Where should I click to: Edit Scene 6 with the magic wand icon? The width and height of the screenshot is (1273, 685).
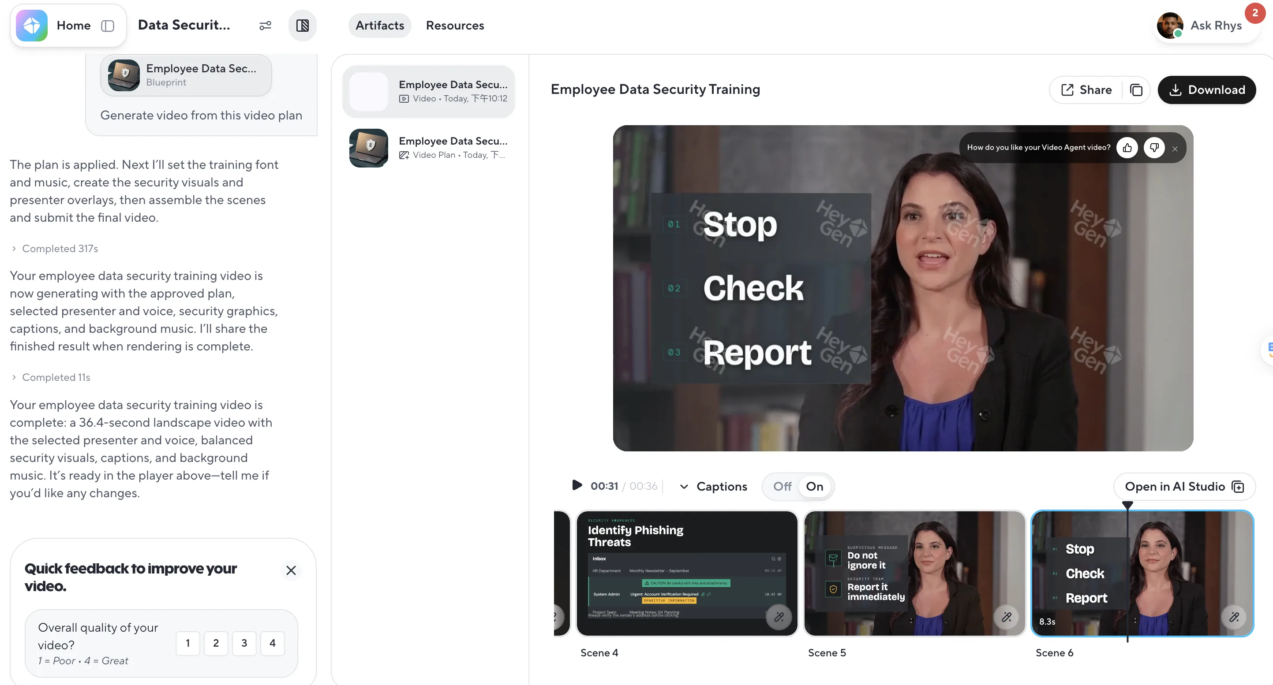(x=1235, y=617)
